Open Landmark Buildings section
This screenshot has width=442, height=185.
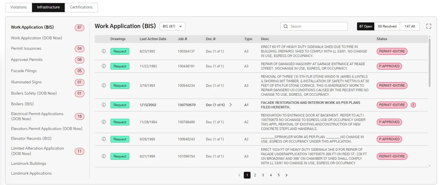(29, 163)
